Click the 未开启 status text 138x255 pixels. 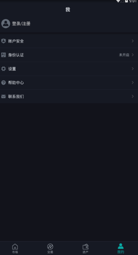click(x=124, y=55)
